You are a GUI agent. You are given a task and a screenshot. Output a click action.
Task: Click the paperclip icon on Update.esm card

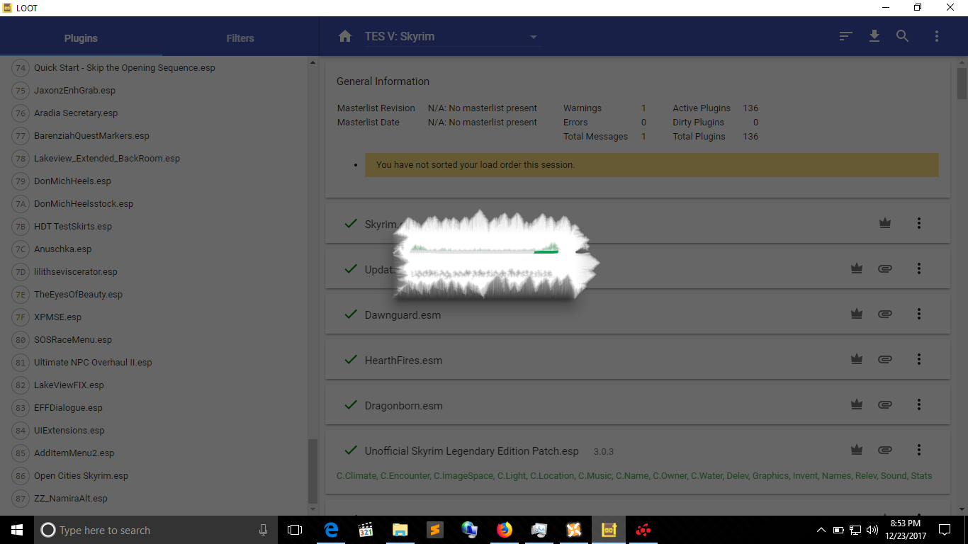click(x=884, y=268)
